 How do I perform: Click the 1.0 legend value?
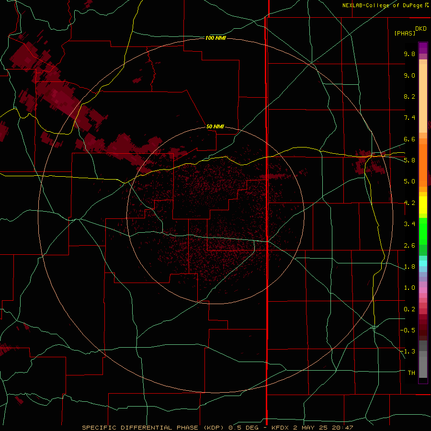pyautogui.click(x=409, y=288)
